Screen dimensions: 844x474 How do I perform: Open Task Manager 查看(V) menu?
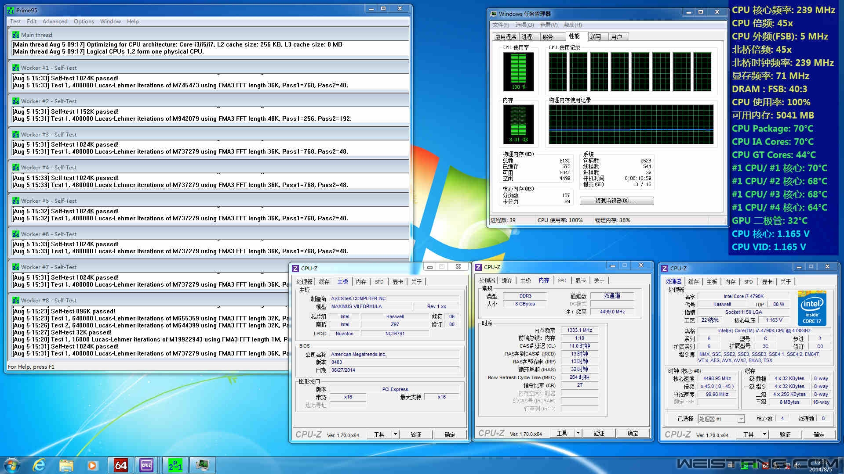coord(549,25)
